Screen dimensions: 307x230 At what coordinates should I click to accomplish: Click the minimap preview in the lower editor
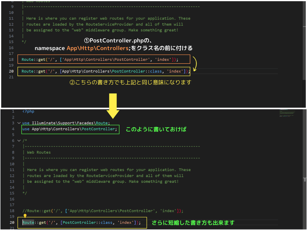coord(287,113)
